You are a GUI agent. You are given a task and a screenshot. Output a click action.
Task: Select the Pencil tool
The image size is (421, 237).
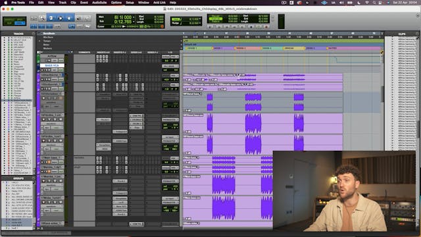point(87,18)
